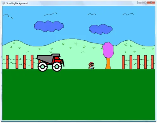Click the red dump truck
Image resolution: width=157 pixels, height=123 pixels.
51,62
